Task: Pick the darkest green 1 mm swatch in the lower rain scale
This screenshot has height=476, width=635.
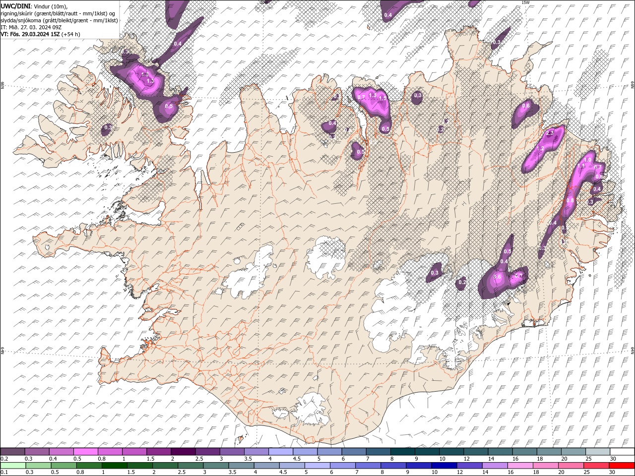Action: pos(114,466)
